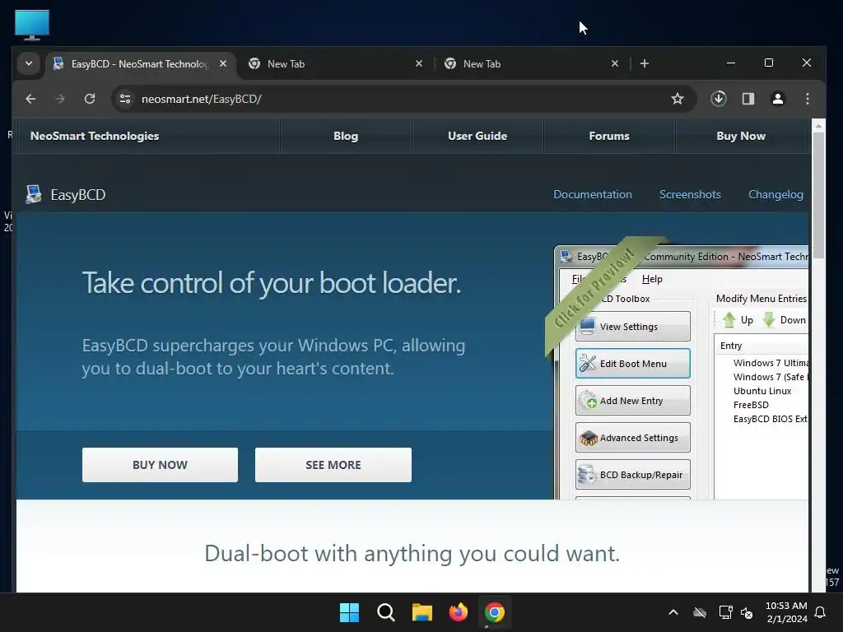Click the network tray icon

(x=726, y=612)
